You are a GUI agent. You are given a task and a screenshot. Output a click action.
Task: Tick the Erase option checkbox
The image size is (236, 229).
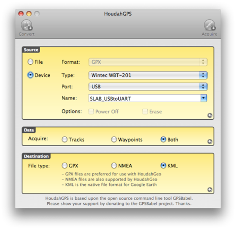[x=145, y=111]
